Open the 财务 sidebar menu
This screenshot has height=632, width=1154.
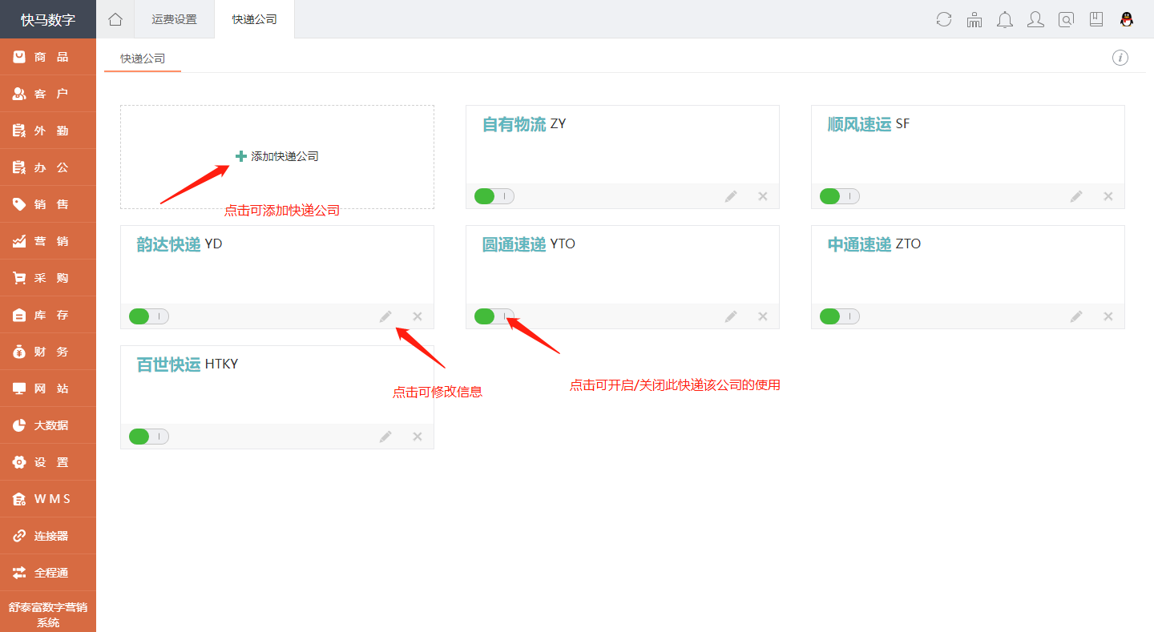[x=48, y=352]
